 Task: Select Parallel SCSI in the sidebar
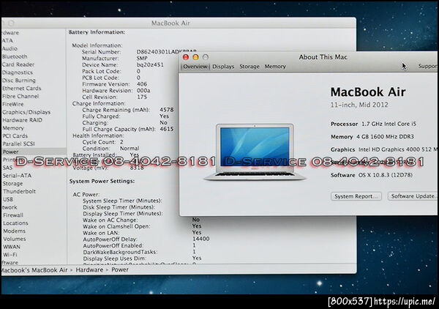pos(18,144)
